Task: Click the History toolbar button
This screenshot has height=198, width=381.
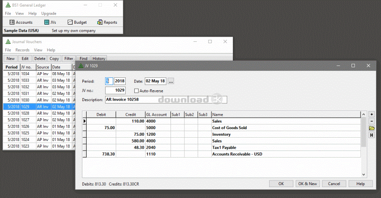Action: (99, 58)
